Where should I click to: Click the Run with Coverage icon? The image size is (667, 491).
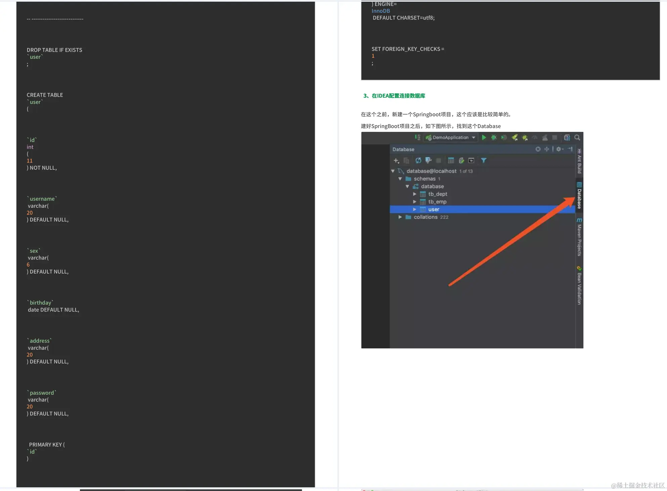point(504,138)
